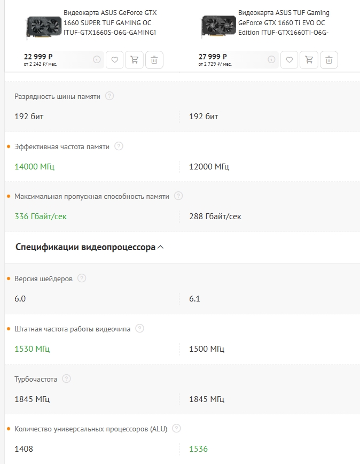Viewport: 360px width, 464px height.
Task: Collapse Спецификации видеопроцессора section
Action: click(x=89, y=247)
